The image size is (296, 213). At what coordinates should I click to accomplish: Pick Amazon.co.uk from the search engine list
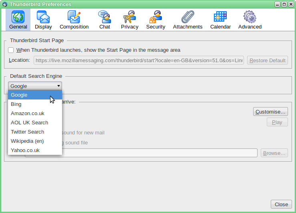[x=35, y=114]
